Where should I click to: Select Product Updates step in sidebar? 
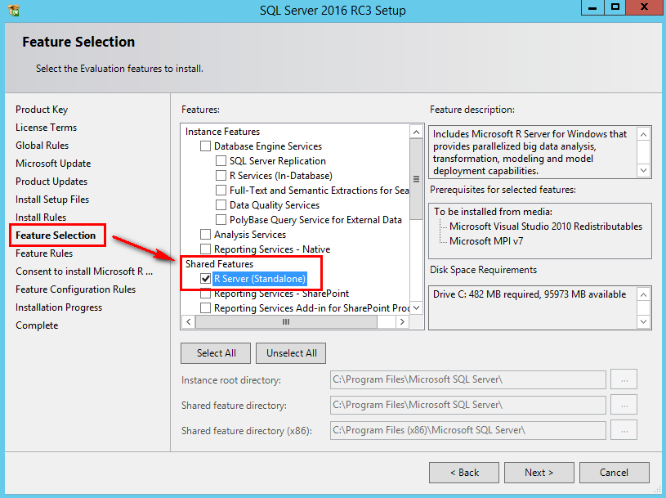coord(51,182)
